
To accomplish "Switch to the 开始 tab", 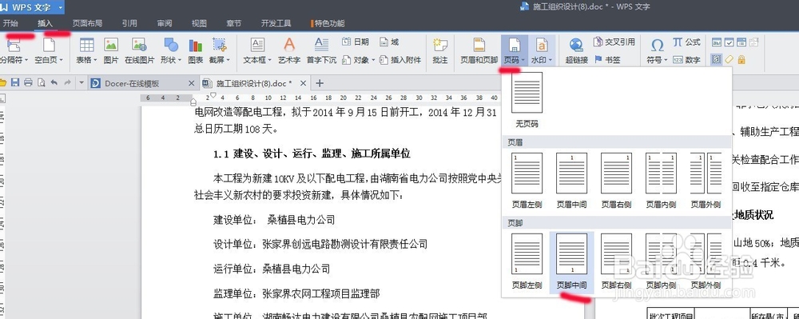I will point(10,23).
